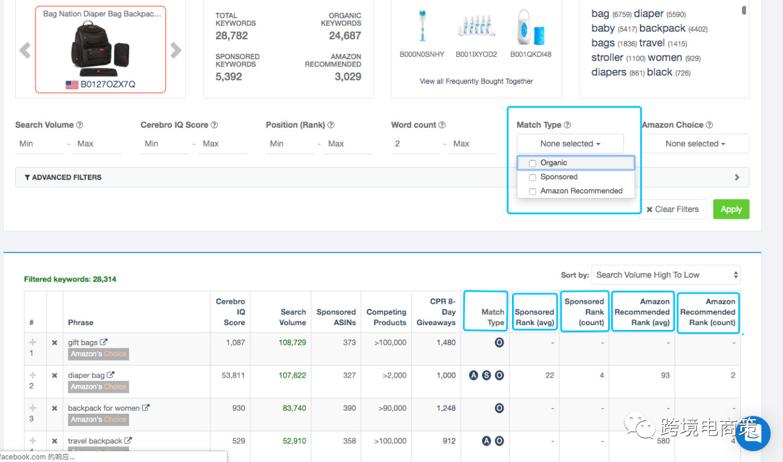This screenshot has width=783, height=462.
Task: Click the word cloud scrollbar
Action: point(744,10)
